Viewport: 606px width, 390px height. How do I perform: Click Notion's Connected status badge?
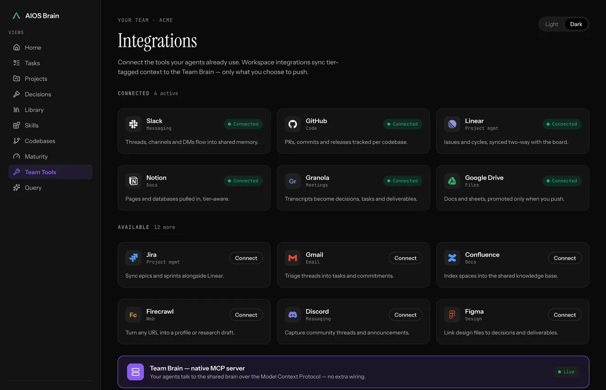click(x=243, y=181)
